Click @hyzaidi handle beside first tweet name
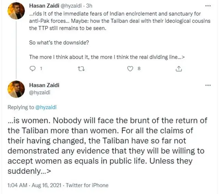219x194 pixels. click(72, 6)
